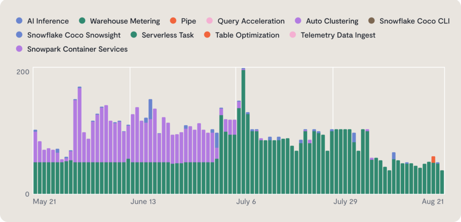Image resolution: width=461 pixels, height=222 pixels.
Task: Toggle the Query Acceleration series label
Action: pos(251,21)
